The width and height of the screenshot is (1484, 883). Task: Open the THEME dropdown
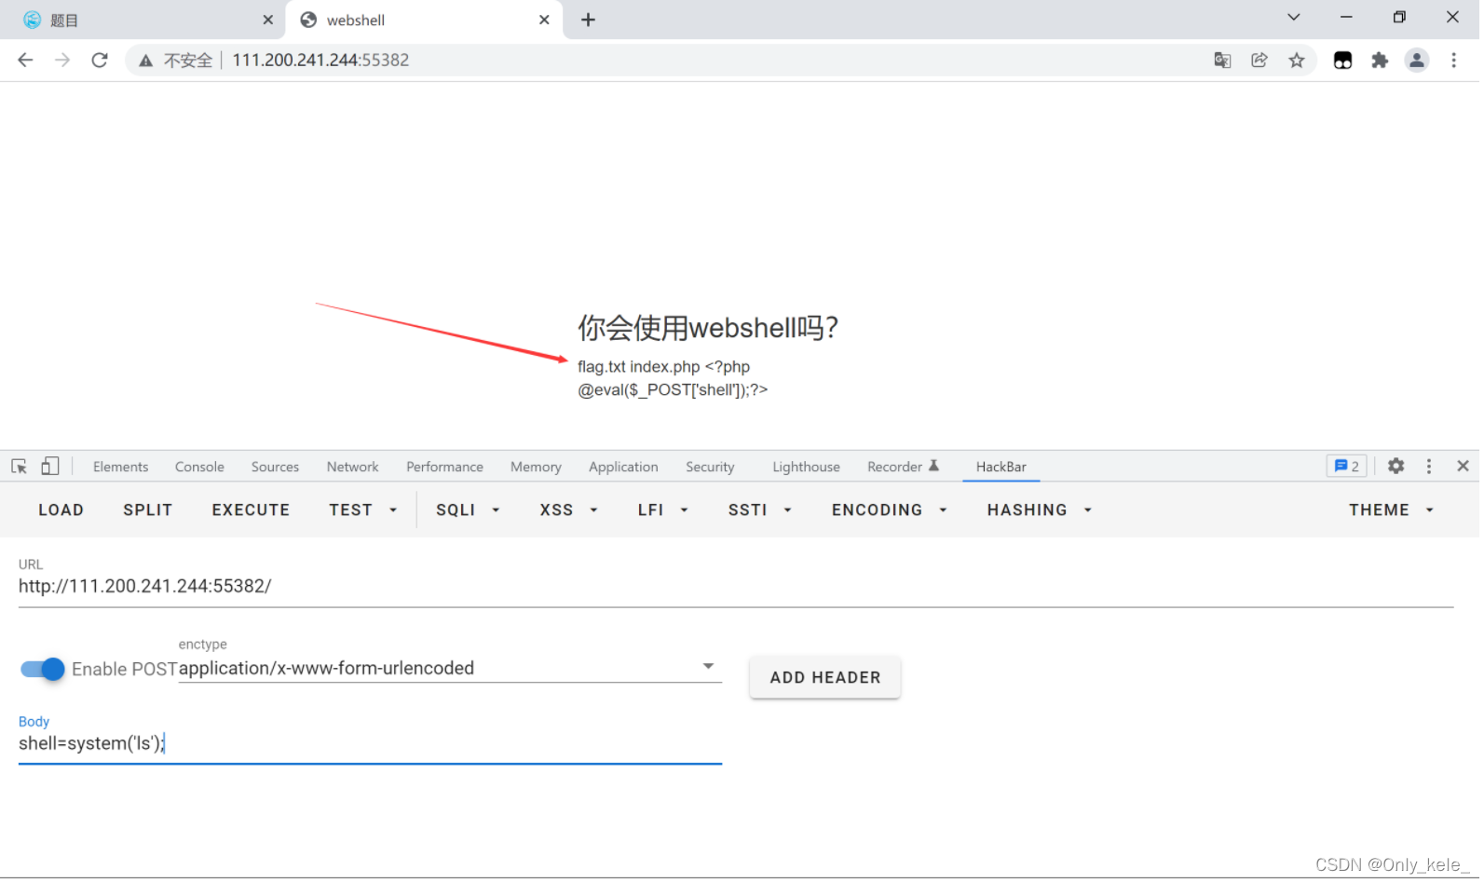coord(1391,510)
